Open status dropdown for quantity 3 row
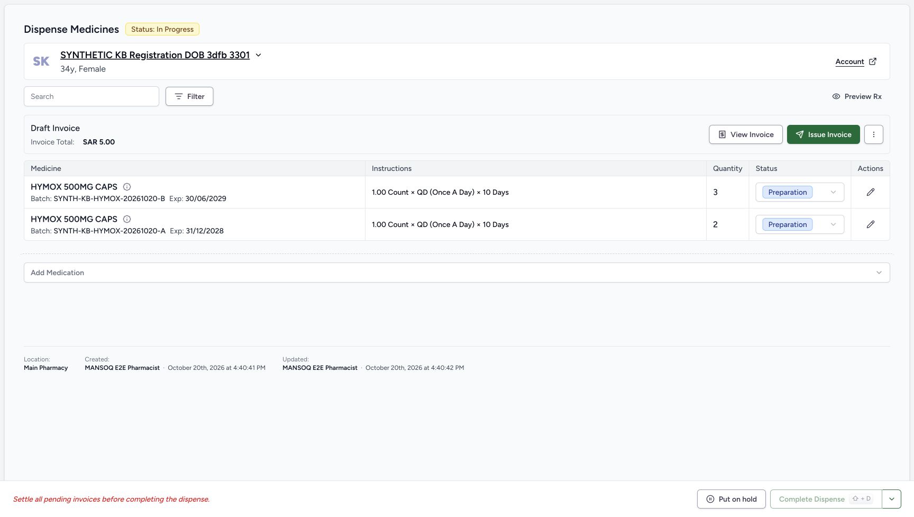This screenshot has width=914, height=517. [x=800, y=192]
